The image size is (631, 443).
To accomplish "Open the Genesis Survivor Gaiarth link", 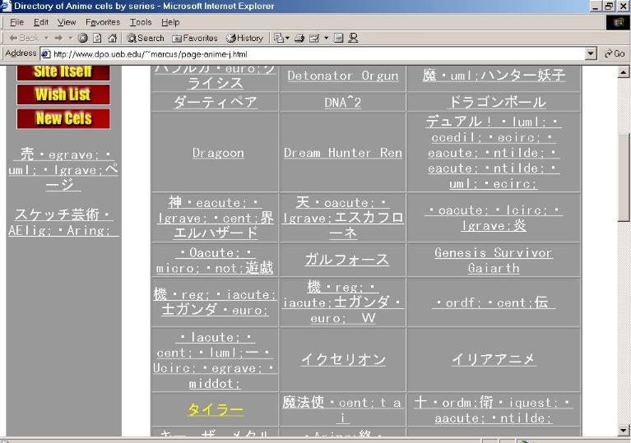I will click(494, 261).
